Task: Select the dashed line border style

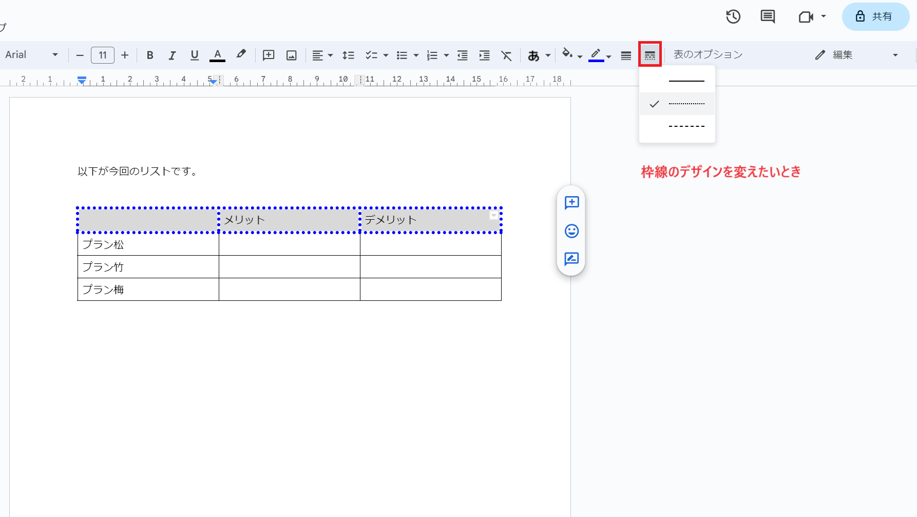Action: pyautogui.click(x=686, y=126)
